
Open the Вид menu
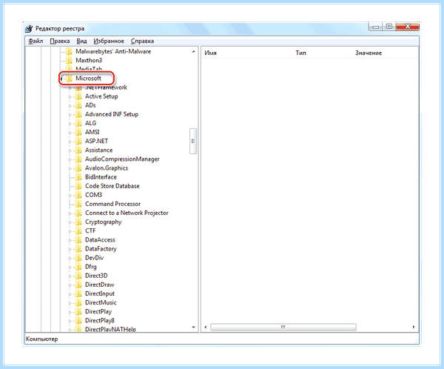pyautogui.click(x=81, y=41)
